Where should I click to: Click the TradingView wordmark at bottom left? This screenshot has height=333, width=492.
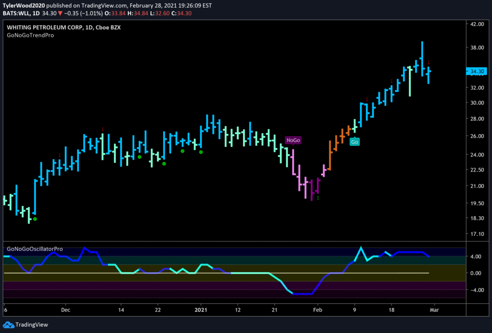point(32,324)
